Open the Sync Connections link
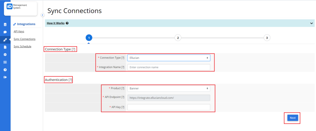This screenshot has height=131, width=316. click(x=25, y=39)
